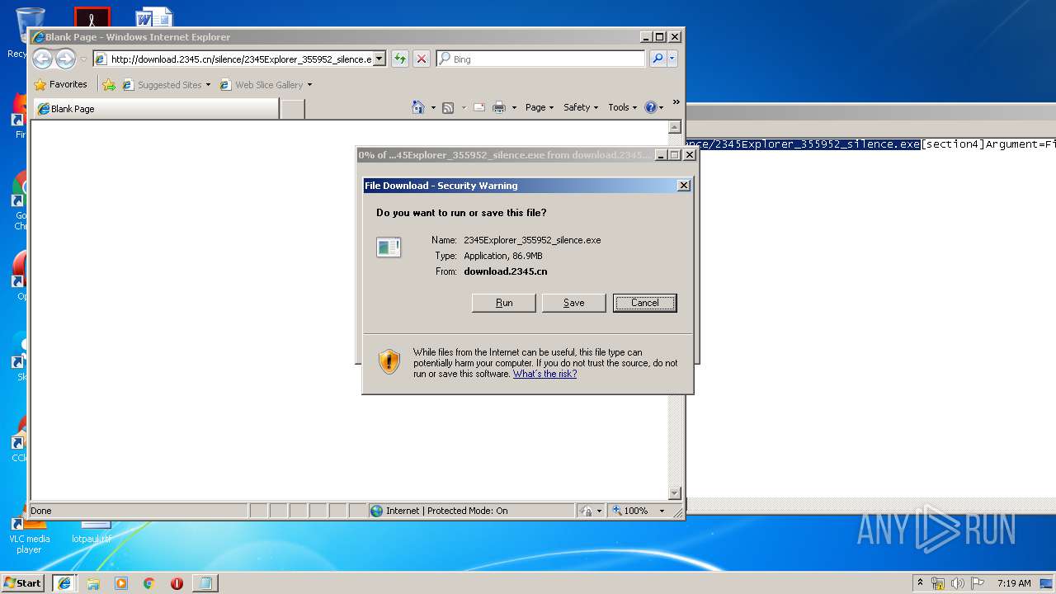Screen dimensions: 1056x594
Task: Click the Print icon
Action: (499, 107)
